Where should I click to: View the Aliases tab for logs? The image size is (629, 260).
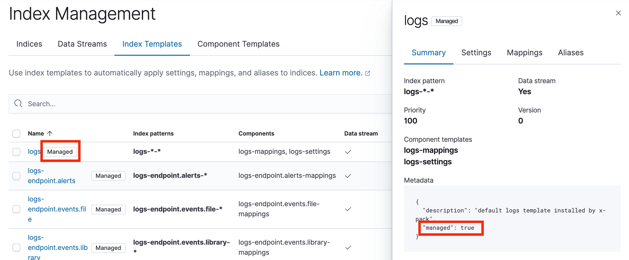tap(571, 52)
